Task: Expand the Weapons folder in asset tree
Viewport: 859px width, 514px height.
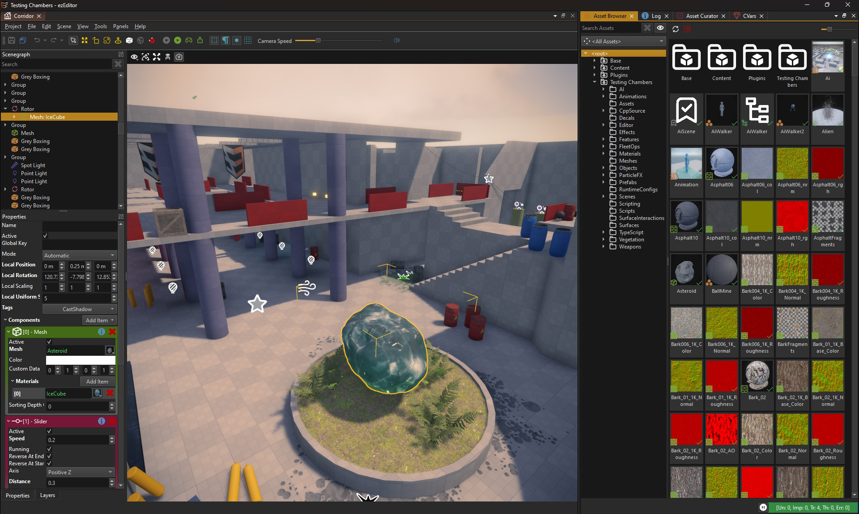Action: point(603,247)
